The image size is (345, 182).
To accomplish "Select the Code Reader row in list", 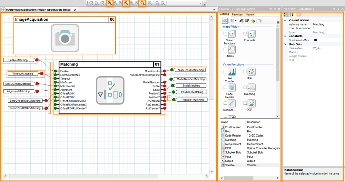I will point(250,135).
